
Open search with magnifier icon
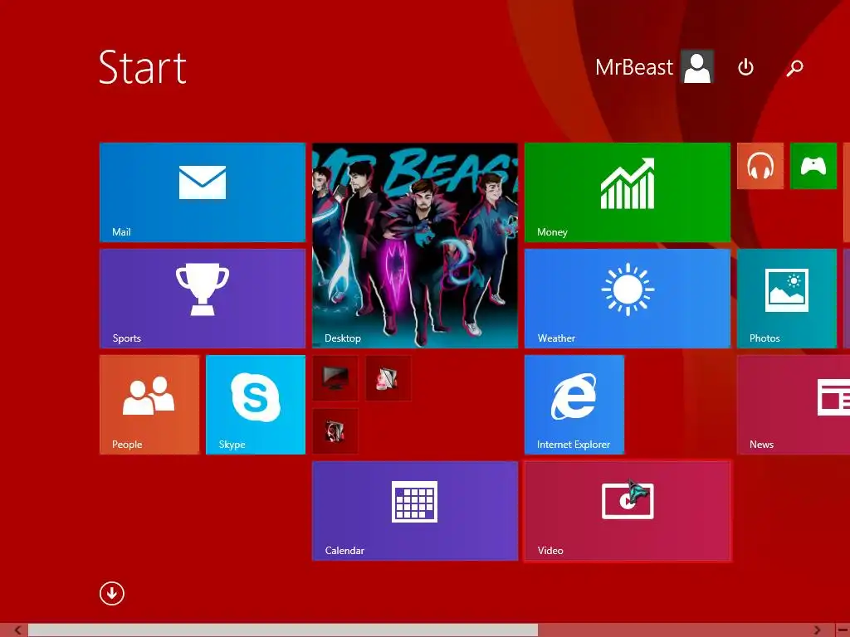pos(794,67)
